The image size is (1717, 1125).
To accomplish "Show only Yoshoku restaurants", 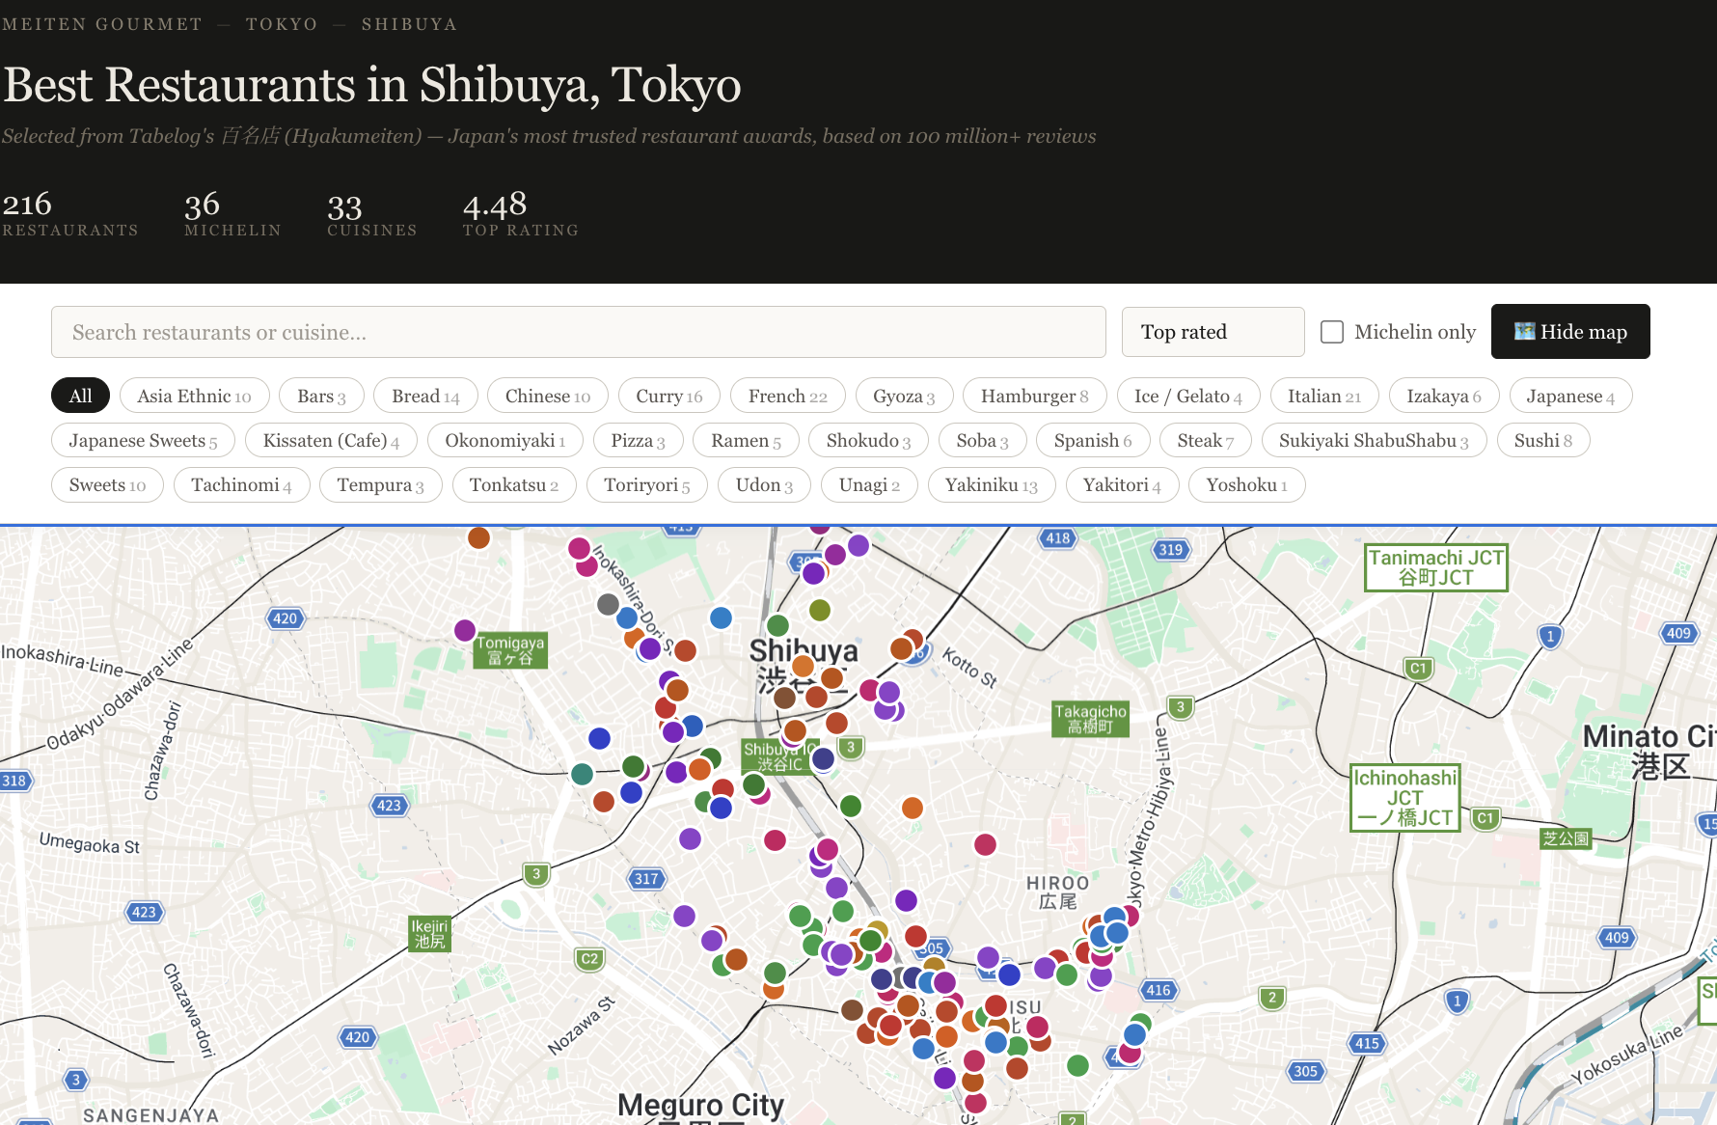I will tap(1246, 484).
